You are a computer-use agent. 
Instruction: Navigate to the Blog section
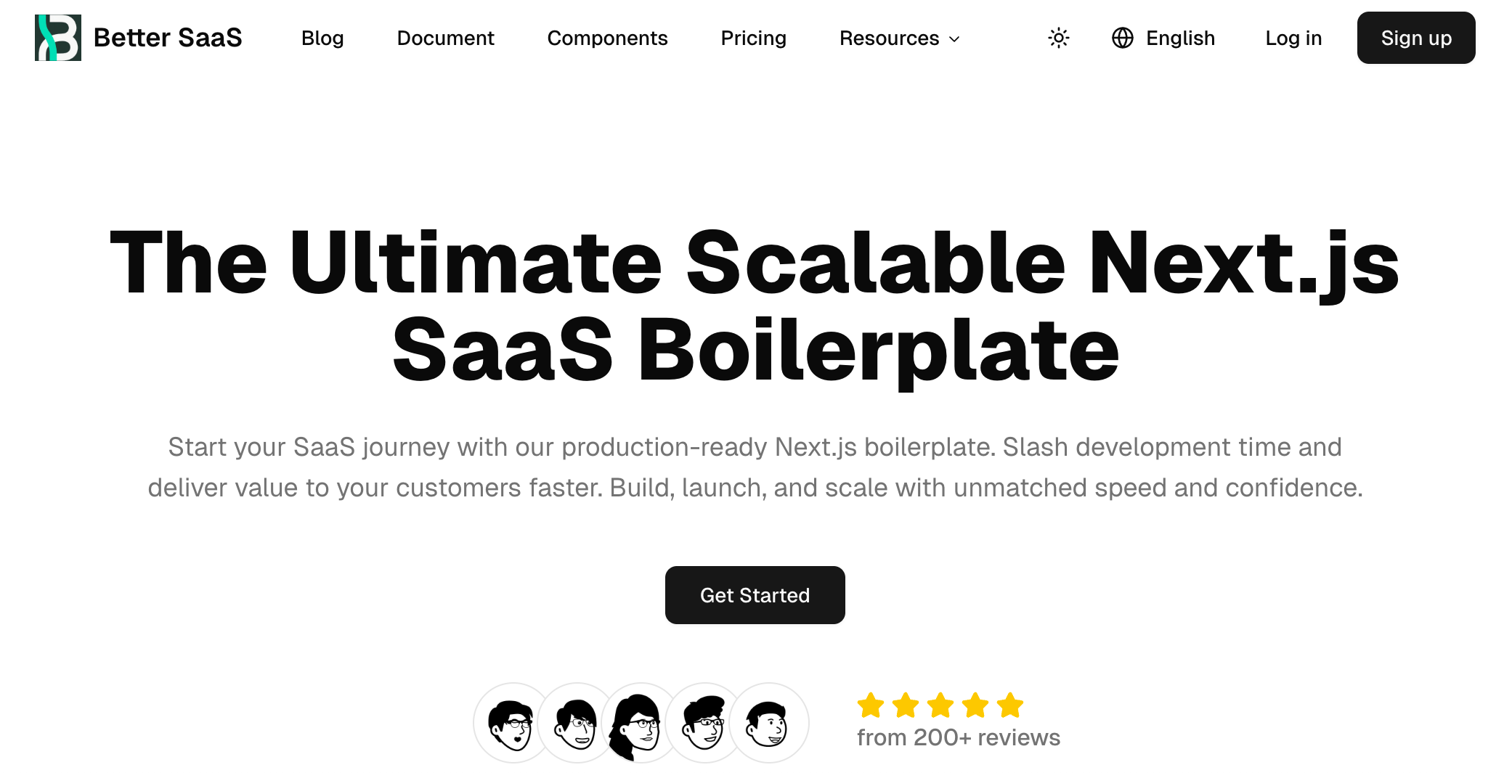click(x=322, y=38)
